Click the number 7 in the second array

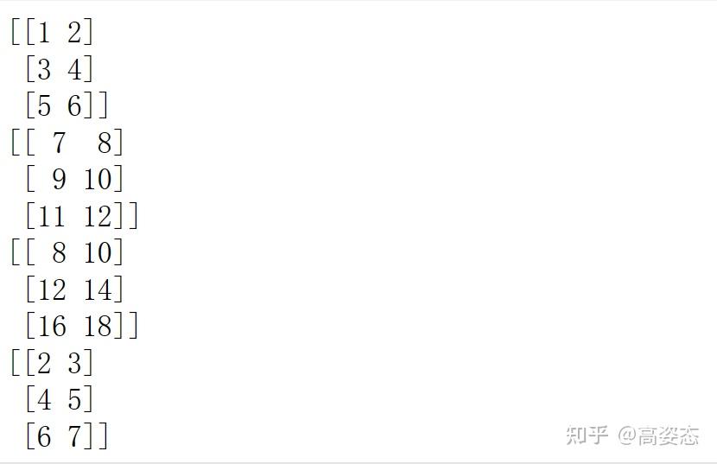point(60,143)
